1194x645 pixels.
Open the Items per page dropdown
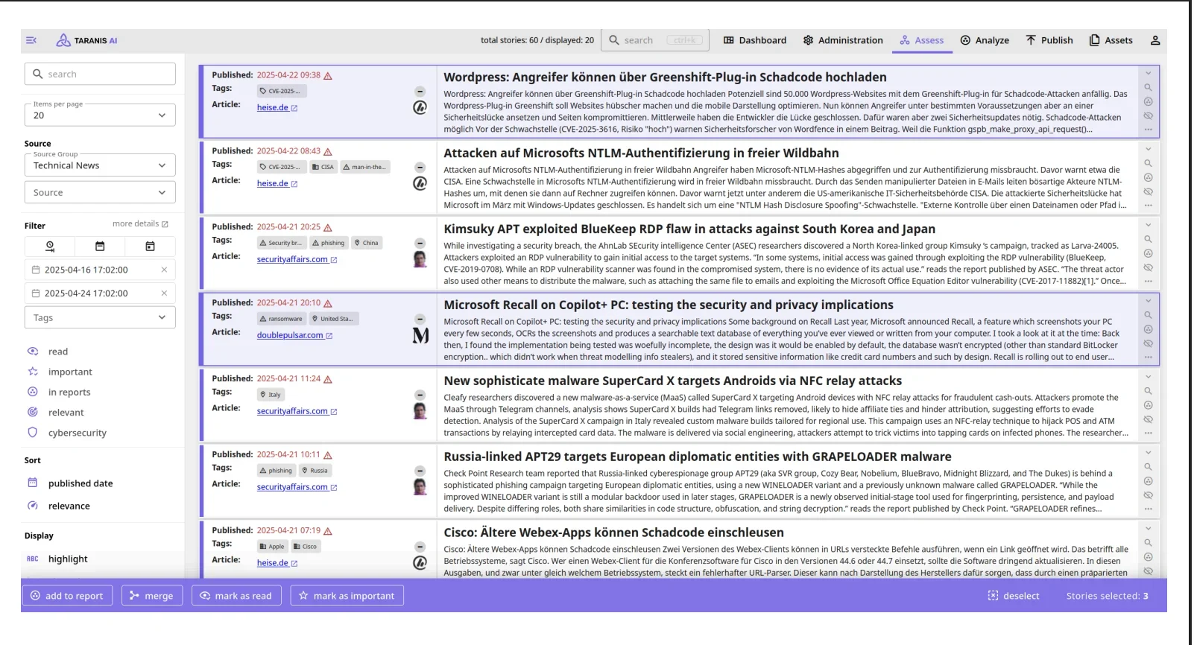100,115
